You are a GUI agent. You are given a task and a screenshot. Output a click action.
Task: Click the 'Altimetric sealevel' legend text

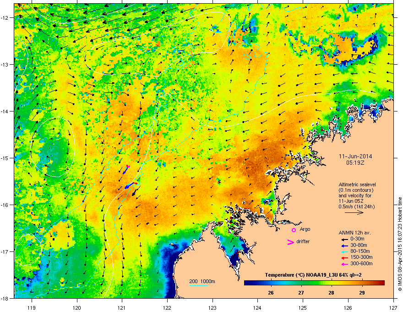[357, 184]
